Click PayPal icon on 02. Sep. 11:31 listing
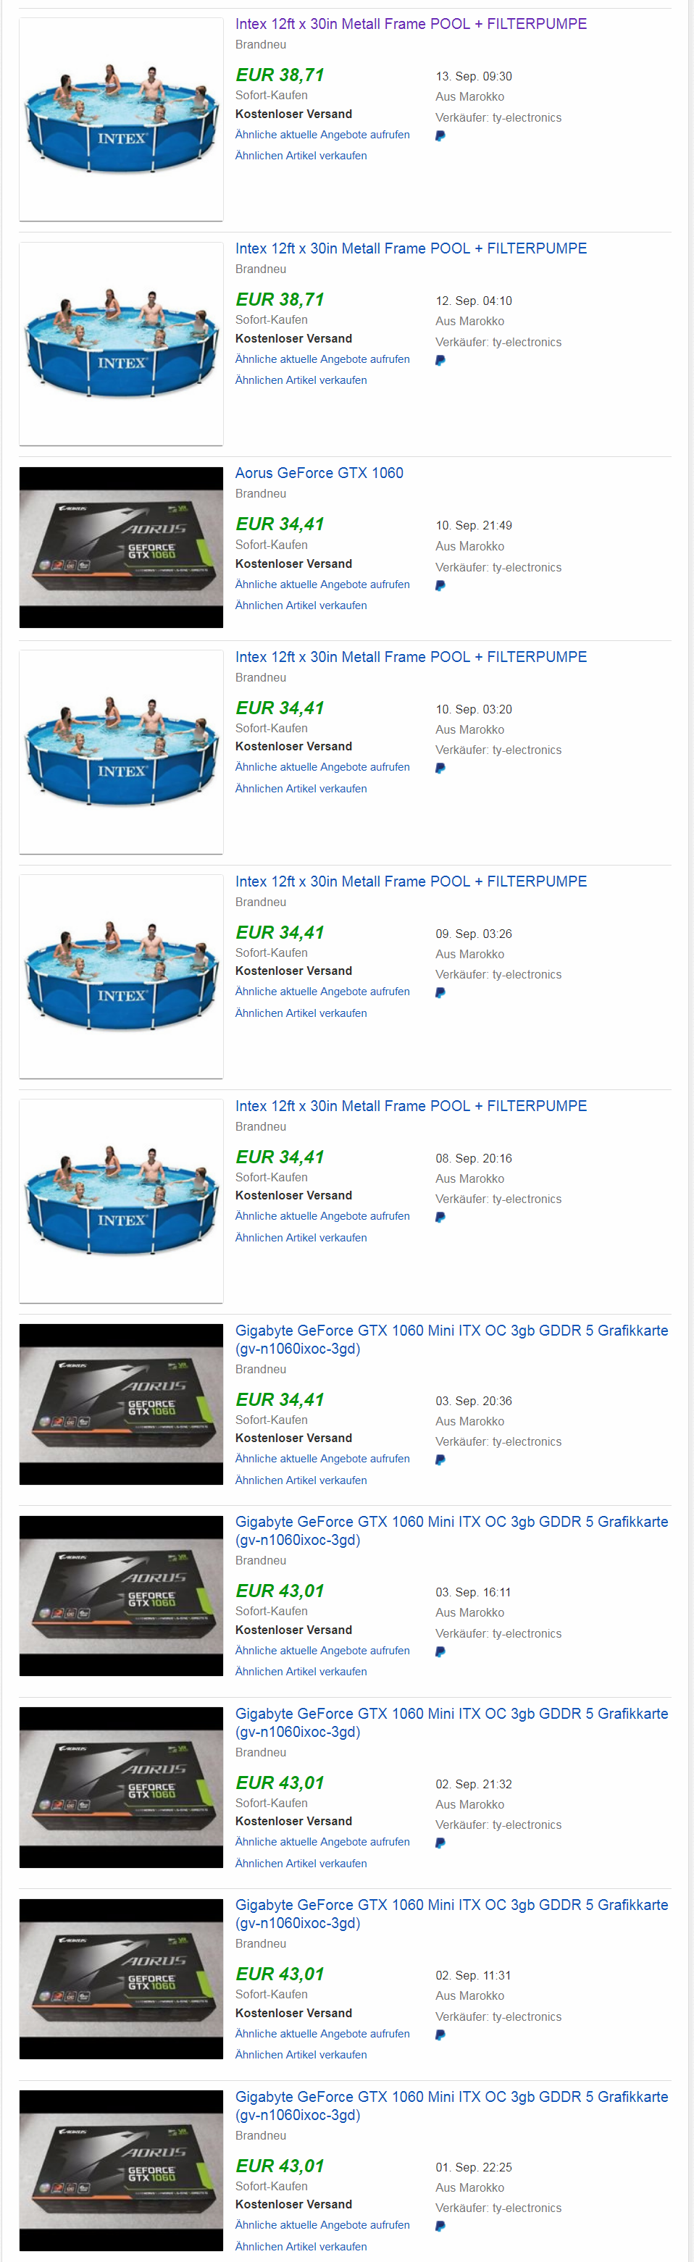 point(440,2035)
